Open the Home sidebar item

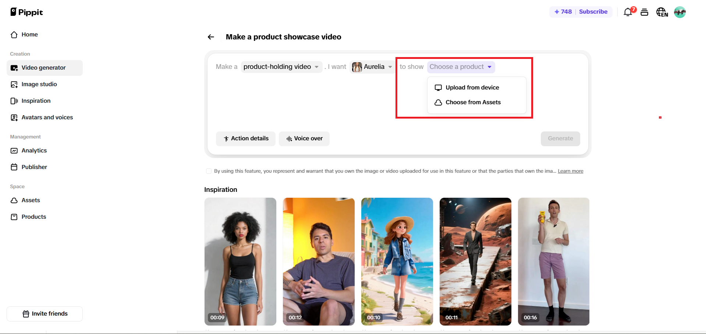pos(29,35)
